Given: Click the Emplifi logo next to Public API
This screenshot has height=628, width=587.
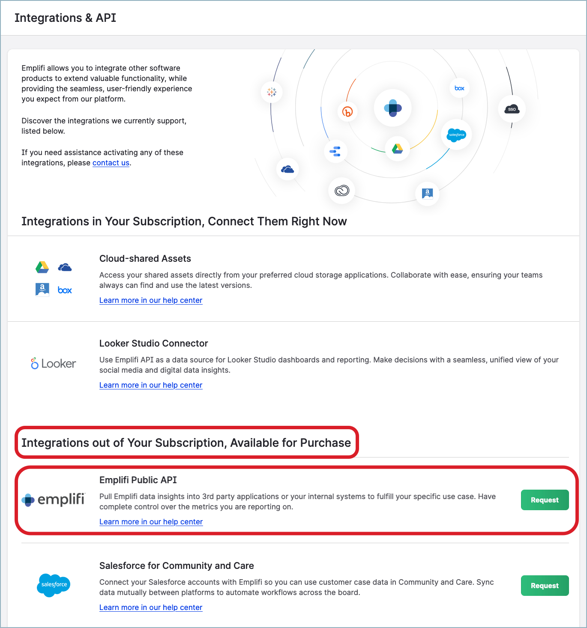Looking at the screenshot, I should pos(54,499).
